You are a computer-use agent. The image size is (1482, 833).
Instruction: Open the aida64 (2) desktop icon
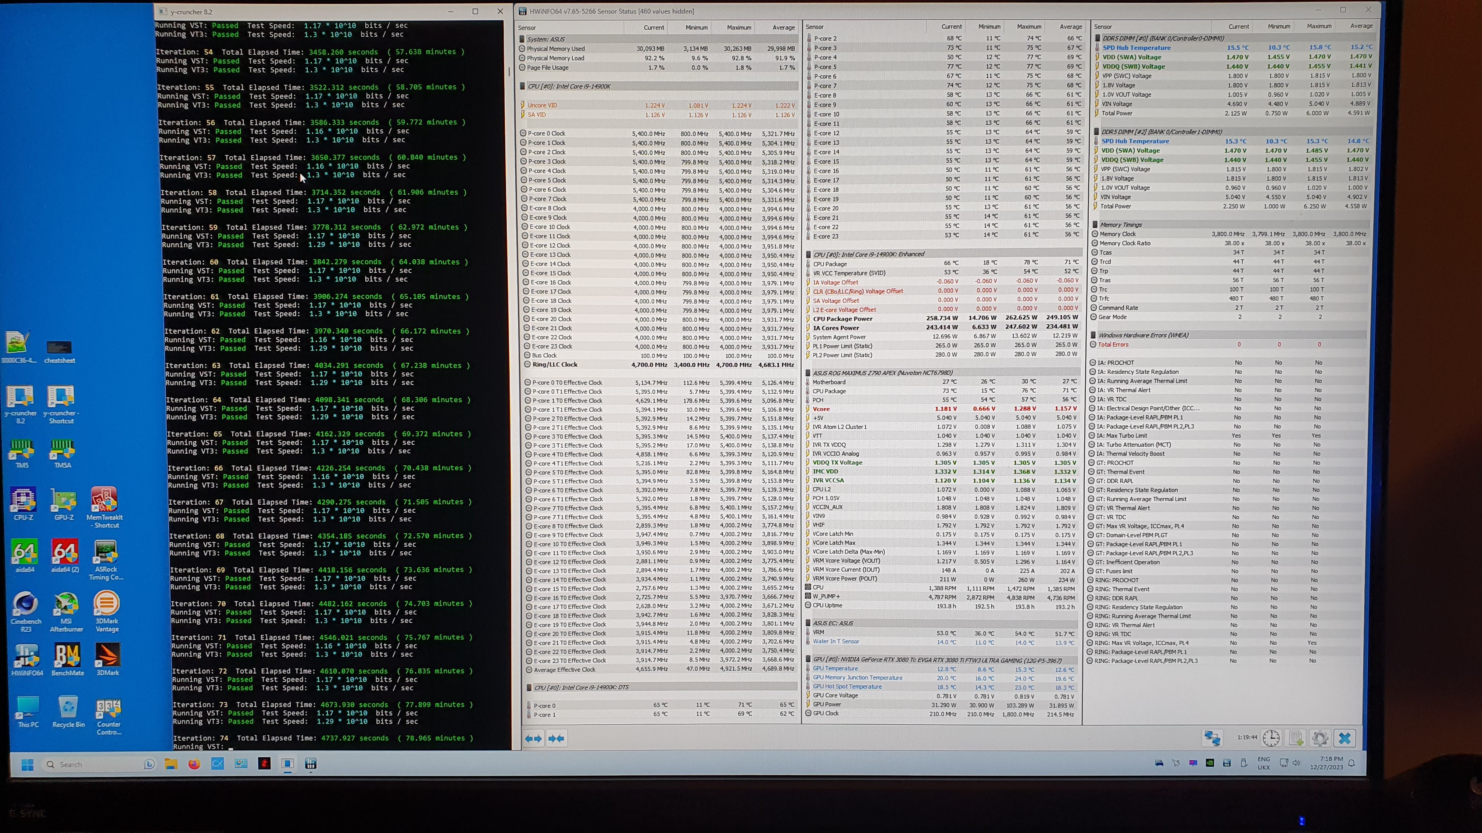pyautogui.click(x=65, y=556)
